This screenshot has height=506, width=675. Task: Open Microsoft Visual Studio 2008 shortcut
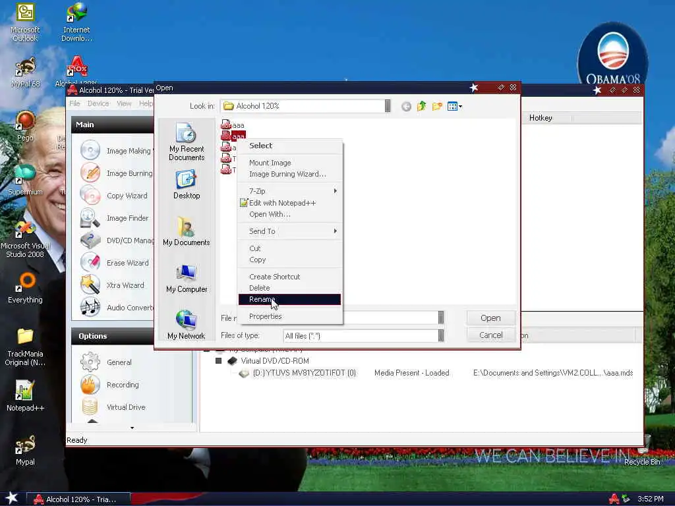pos(25,239)
